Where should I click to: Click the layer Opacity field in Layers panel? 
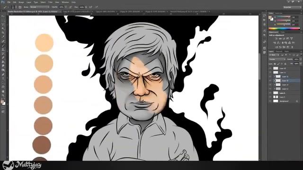[x=296, y=59]
